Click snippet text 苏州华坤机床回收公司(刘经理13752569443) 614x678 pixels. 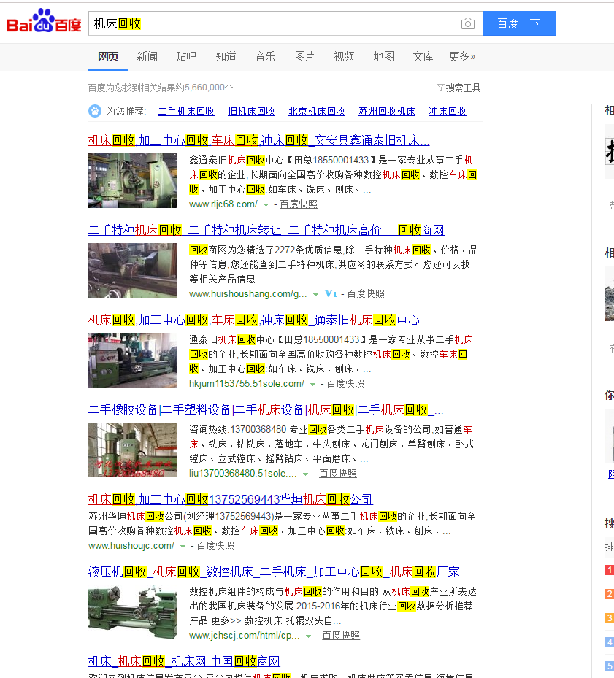coord(181,516)
